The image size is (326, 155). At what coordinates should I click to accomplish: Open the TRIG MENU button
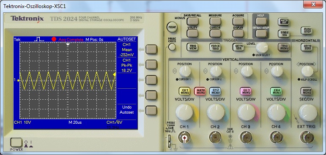284,47
